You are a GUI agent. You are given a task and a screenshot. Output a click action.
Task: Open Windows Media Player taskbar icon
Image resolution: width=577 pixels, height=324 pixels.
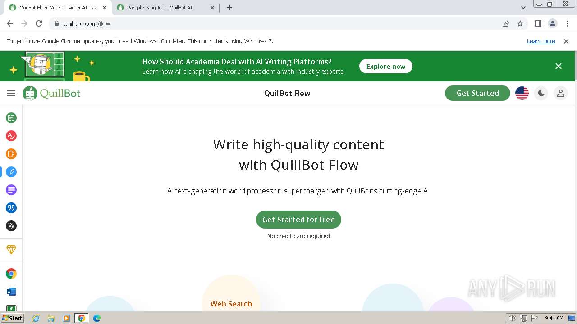pyautogui.click(x=66, y=318)
